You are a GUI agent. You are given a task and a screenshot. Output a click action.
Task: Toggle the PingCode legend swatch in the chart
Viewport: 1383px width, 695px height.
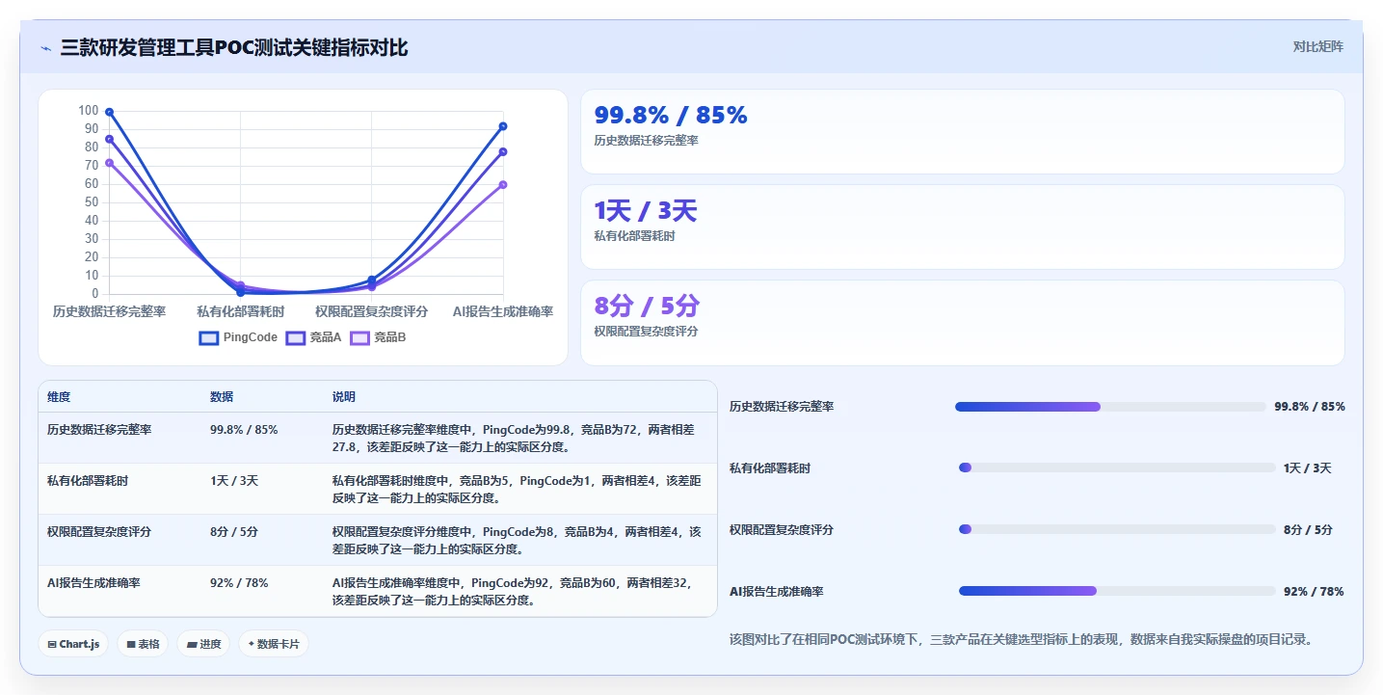[x=209, y=337]
